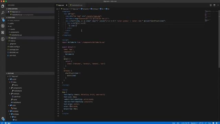Jump to #app style in the outline
The height and width of the screenshot is (124, 220).
pyautogui.click(x=15, y=108)
